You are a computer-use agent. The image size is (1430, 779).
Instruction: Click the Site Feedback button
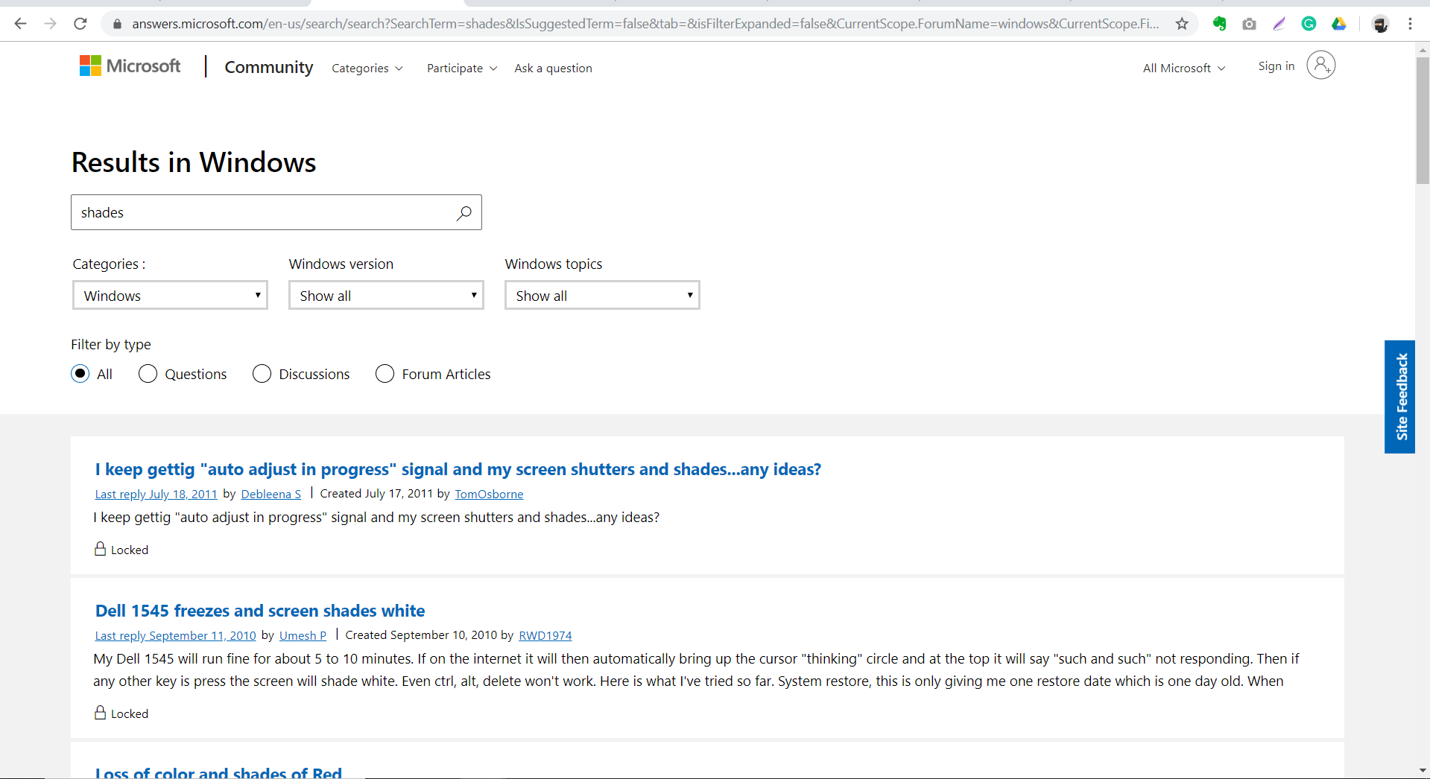(x=1399, y=396)
